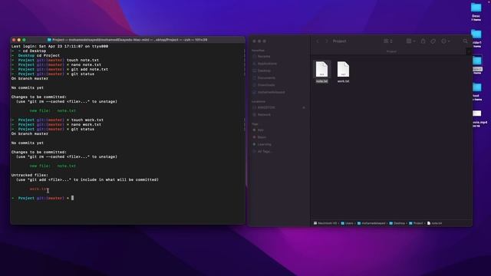Open Network in Finder sidebar
491x276 pixels.
(x=264, y=115)
